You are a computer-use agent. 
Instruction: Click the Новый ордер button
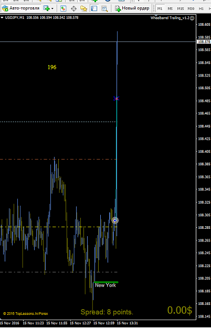(x=132, y=8)
